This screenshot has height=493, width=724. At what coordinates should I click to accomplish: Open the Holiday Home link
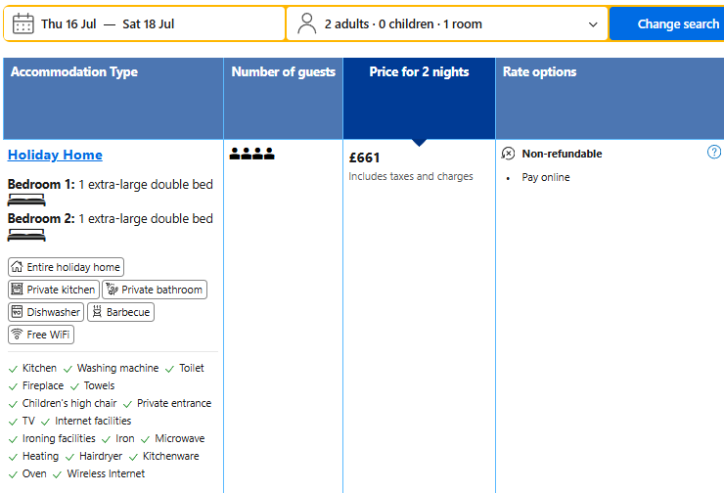(55, 156)
